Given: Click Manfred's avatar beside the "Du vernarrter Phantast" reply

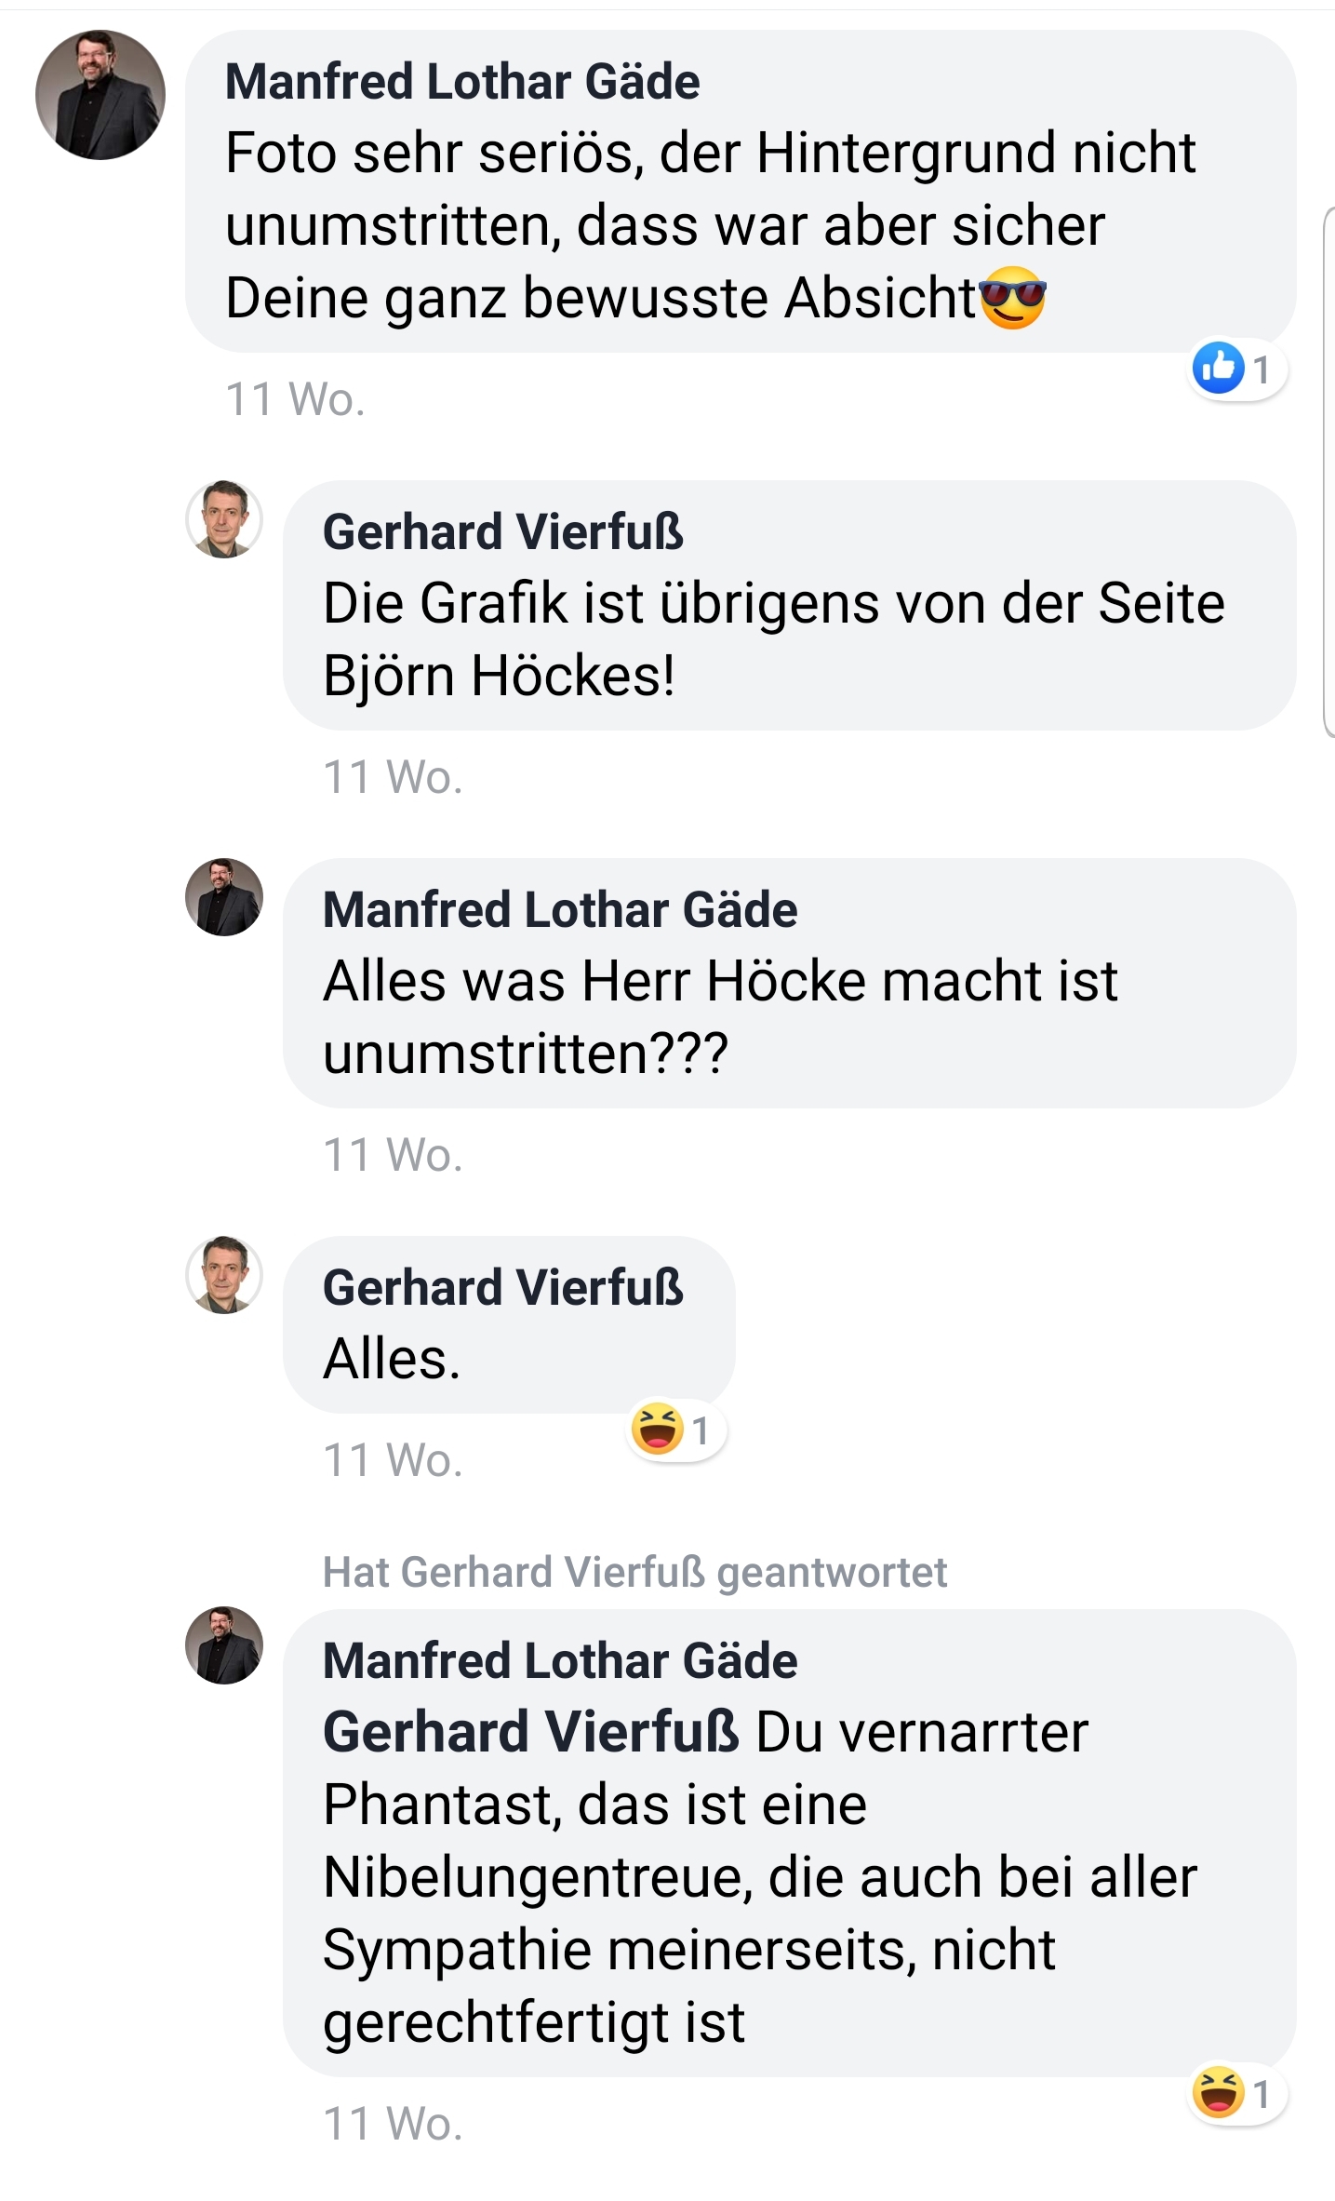Looking at the screenshot, I should point(224,1645).
